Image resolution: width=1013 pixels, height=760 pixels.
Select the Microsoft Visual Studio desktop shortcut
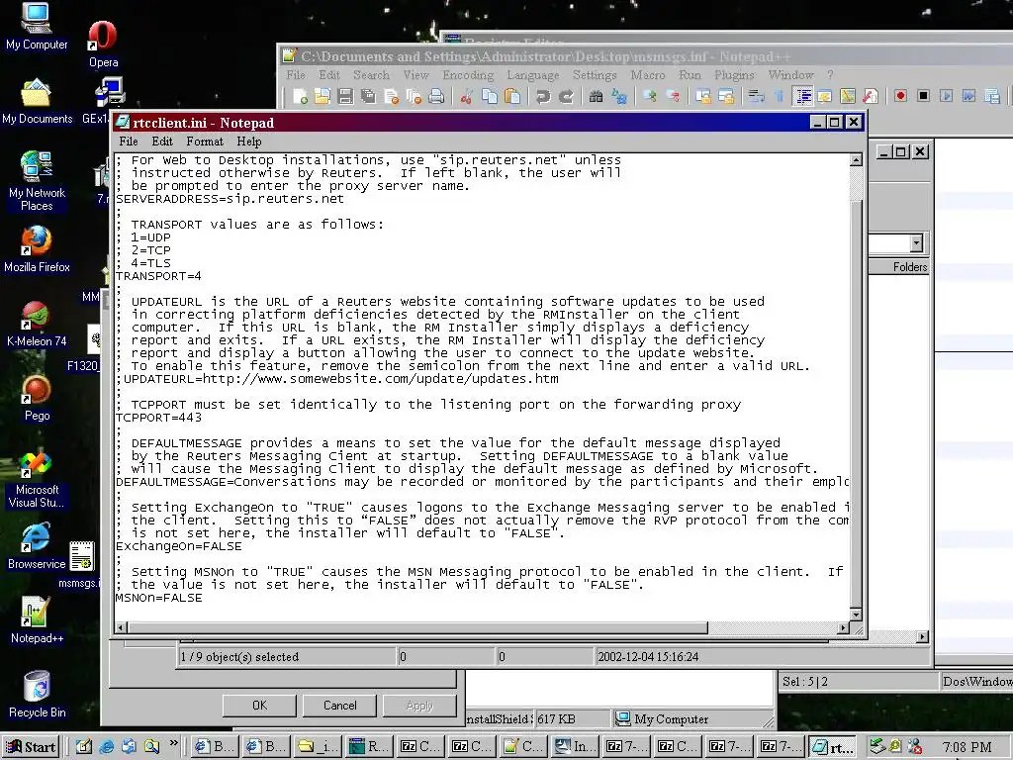(37, 478)
